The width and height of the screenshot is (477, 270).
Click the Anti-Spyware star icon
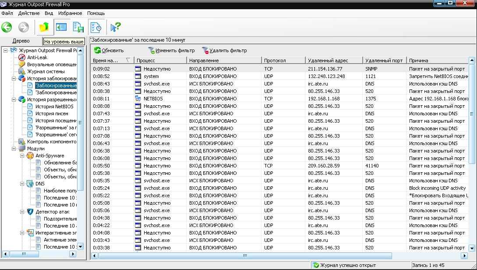pos(30,156)
